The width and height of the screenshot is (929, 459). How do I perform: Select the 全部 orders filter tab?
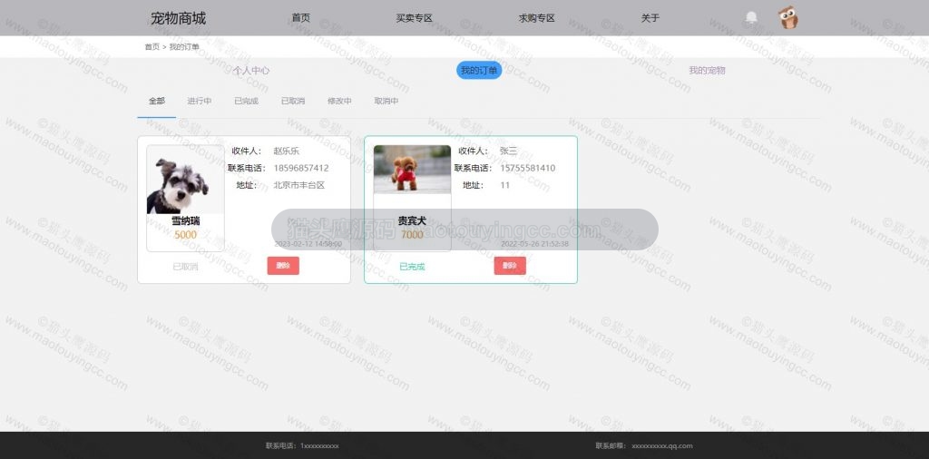156,102
